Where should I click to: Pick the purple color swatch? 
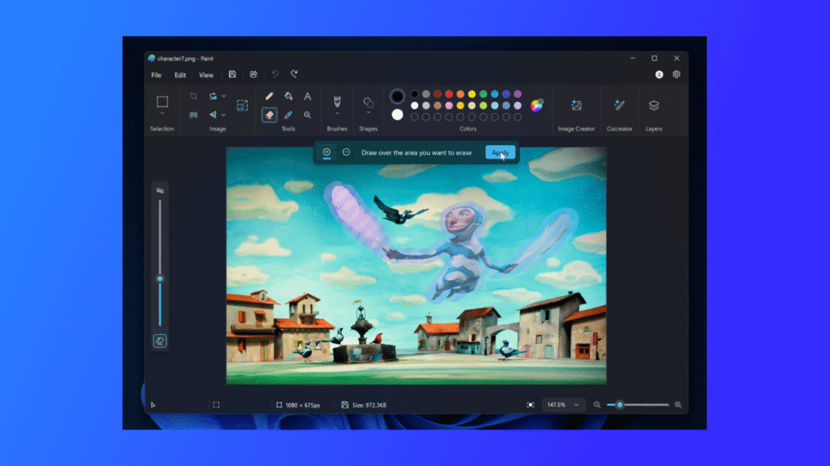517,94
